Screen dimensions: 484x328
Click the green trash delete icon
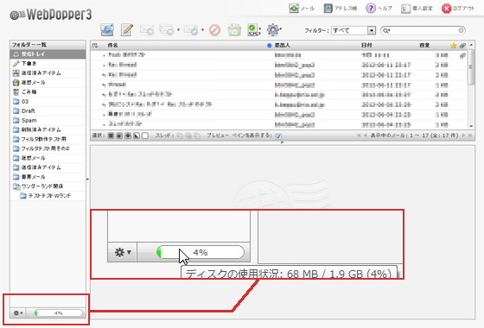234,30
